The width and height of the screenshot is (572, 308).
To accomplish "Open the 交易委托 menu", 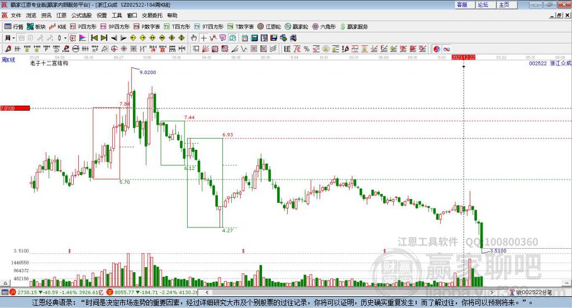I will tap(152, 15).
